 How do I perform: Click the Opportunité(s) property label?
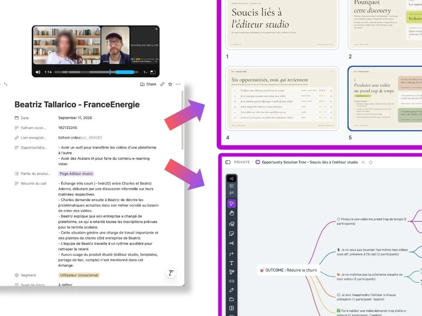coord(31,148)
